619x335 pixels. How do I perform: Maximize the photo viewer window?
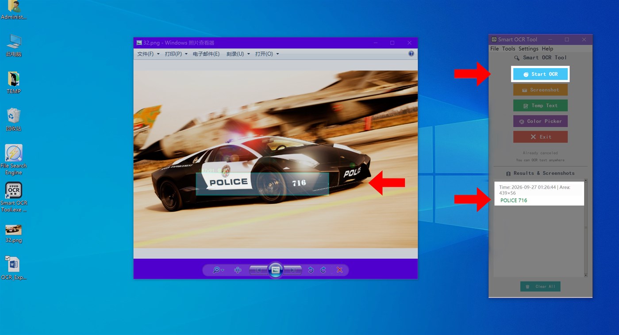coord(392,43)
